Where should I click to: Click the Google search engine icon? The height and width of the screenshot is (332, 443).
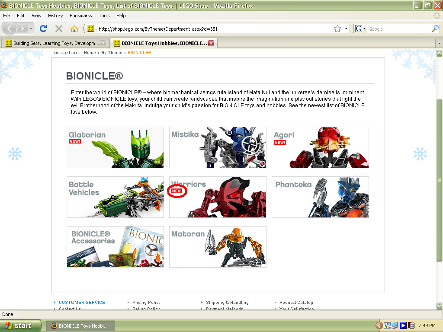tap(358, 29)
